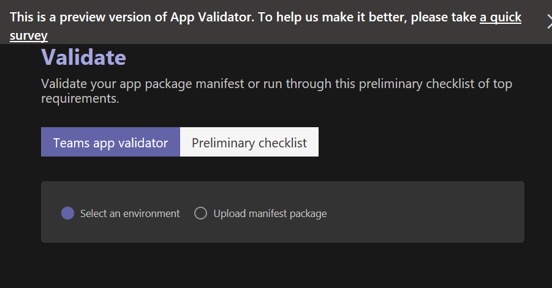Choose the Select an environment radio button

(x=68, y=213)
